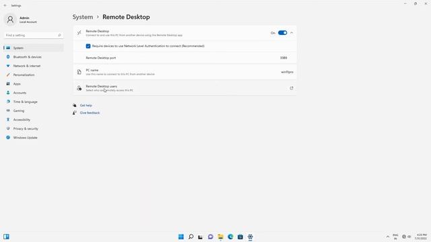Click the search magnifier in Find a setting
431x242 pixels.
click(x=59, y=36)
